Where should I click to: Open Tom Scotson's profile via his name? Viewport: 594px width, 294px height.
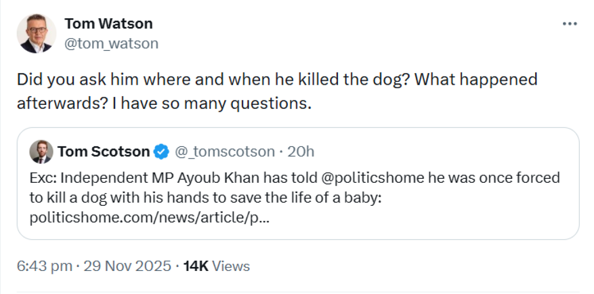point(103,151)
